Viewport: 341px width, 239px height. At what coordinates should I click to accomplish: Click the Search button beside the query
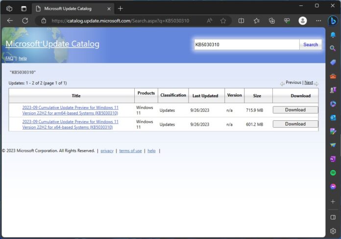(311, 45)
